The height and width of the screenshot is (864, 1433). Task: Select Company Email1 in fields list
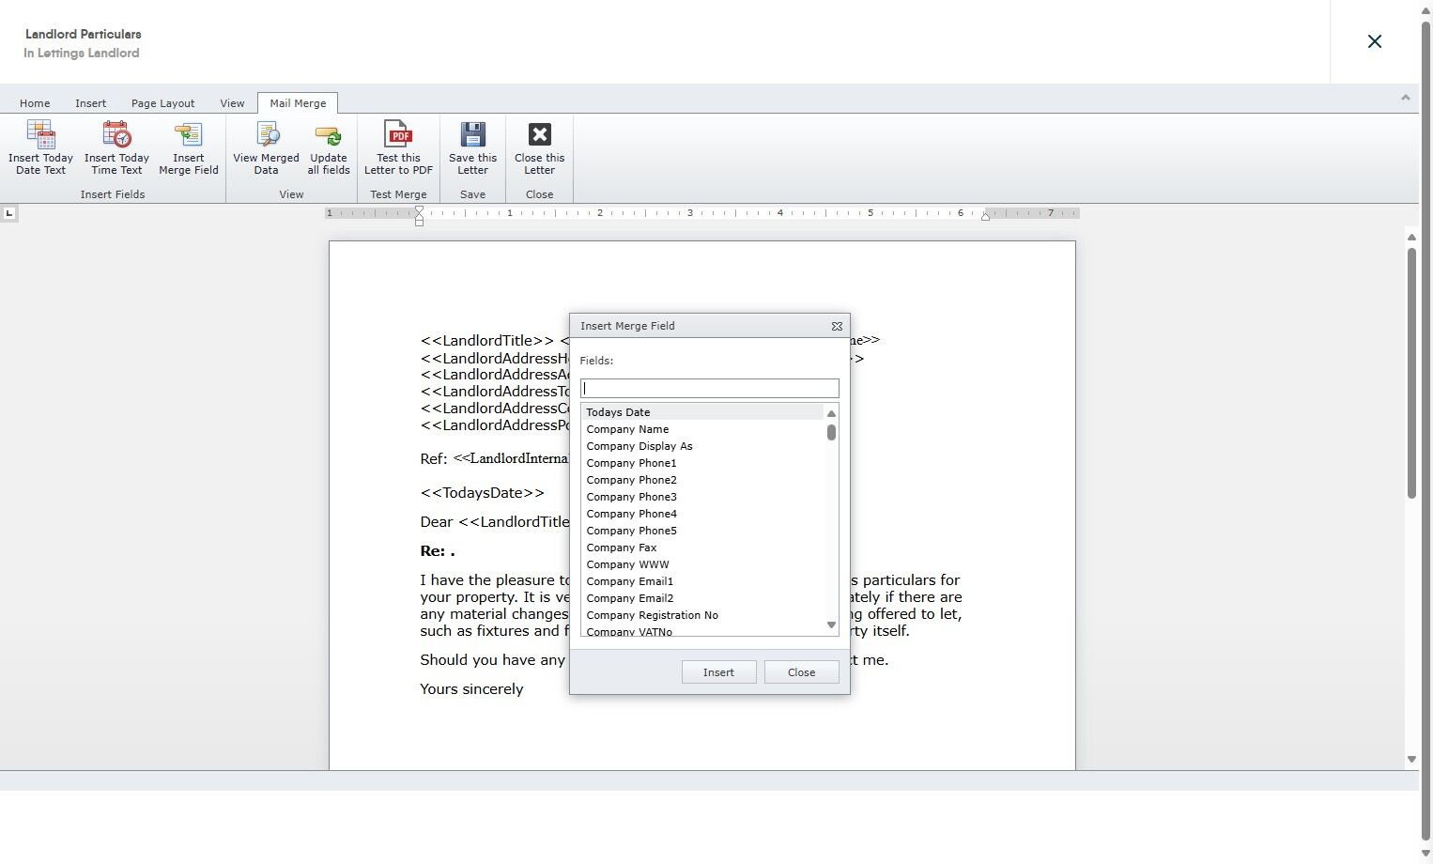[701, 581]
